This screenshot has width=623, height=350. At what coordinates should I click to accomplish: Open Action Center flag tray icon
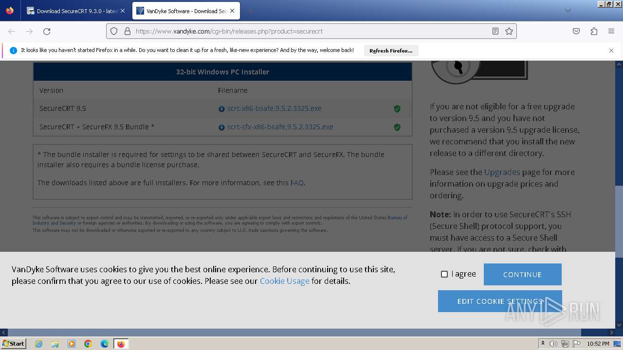577,344
